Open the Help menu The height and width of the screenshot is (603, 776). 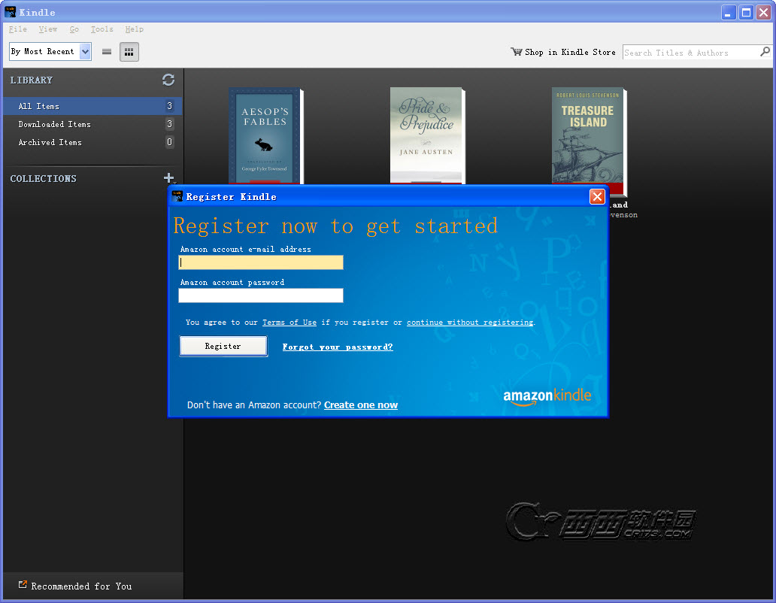134,29
